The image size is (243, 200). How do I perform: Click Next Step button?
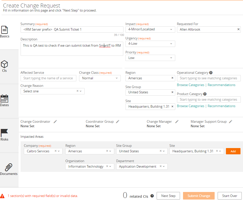tap(168, 196)
